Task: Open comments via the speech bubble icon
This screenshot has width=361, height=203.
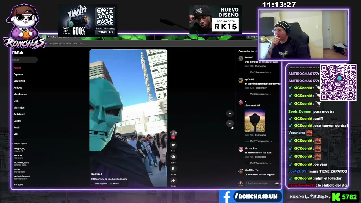Action: [x=173, y=157]
